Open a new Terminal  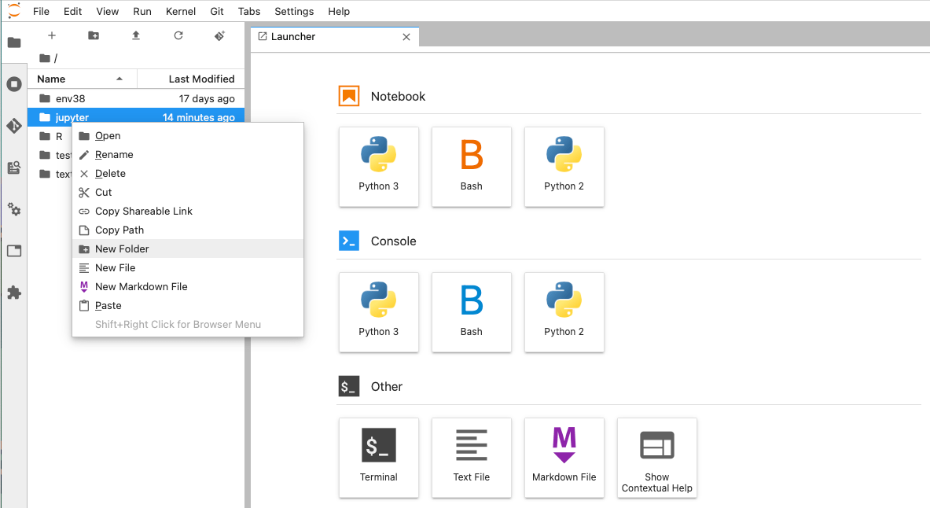click(x=378, y=458)
